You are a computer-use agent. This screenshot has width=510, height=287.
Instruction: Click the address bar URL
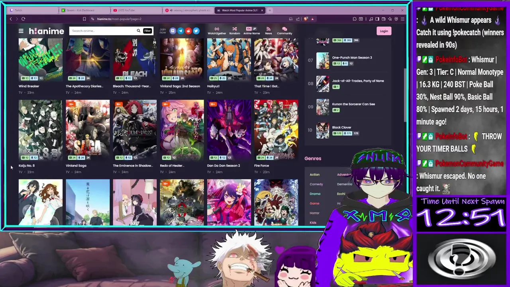coord(120,19)
